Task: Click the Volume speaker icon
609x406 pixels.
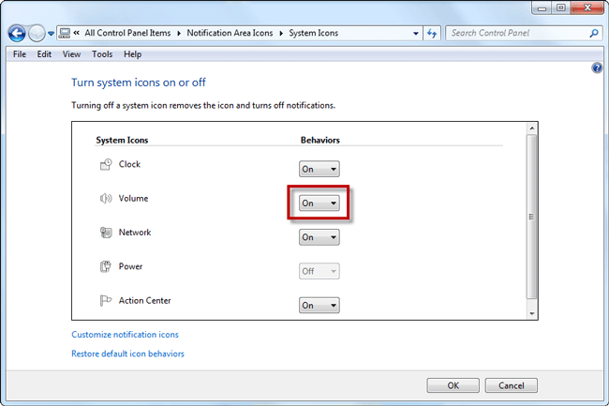Action: pos(106,199)
